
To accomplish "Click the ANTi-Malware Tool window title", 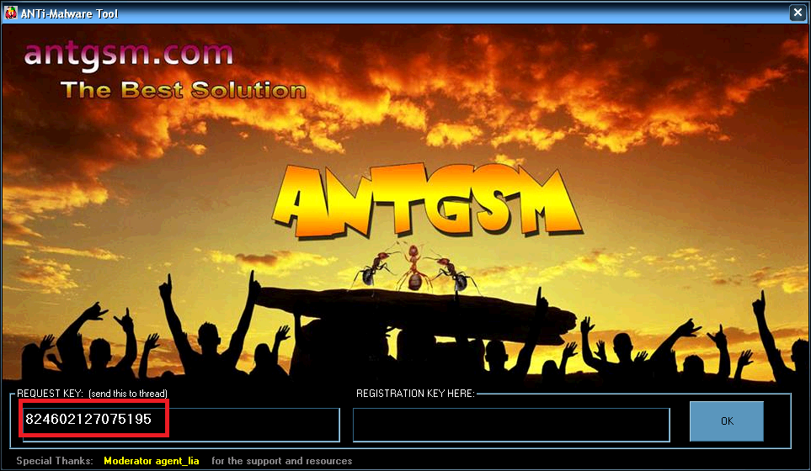I will point(69,13).
